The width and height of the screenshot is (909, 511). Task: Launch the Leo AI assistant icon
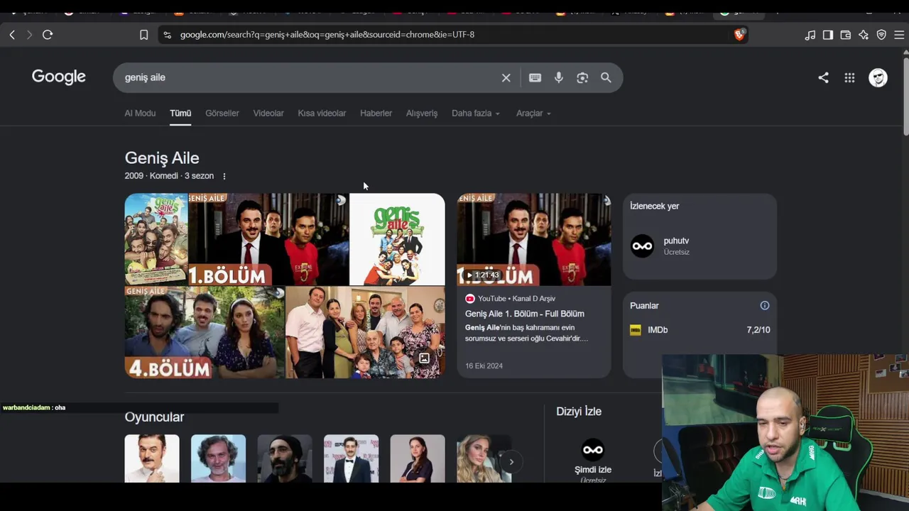pyautogui.click(x=864, y=35)
